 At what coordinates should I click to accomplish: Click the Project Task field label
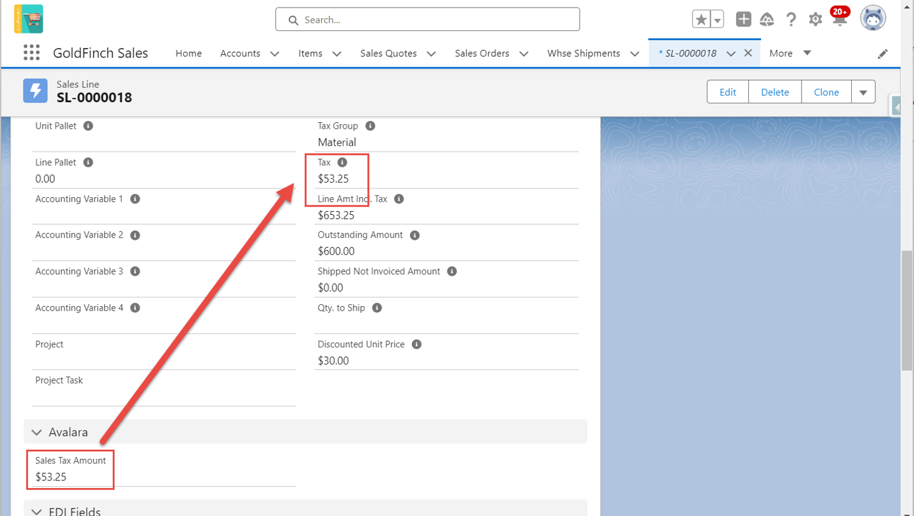(59, 380)
